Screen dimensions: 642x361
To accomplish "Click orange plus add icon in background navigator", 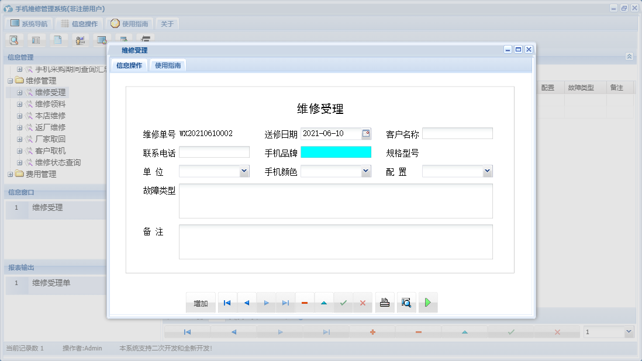I will tap(372, 332).
